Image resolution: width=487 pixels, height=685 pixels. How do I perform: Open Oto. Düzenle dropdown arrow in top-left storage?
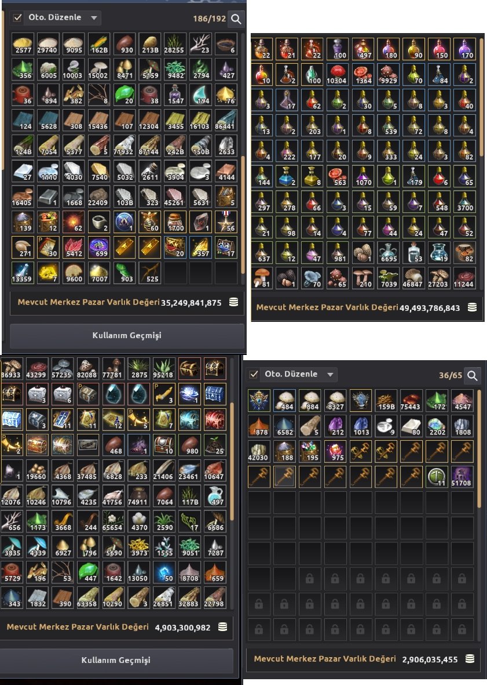tap(94, 18)
